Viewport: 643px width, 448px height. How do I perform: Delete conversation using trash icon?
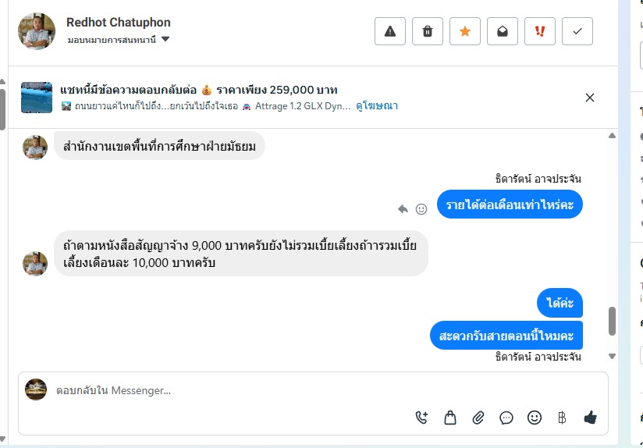(428, 31)
